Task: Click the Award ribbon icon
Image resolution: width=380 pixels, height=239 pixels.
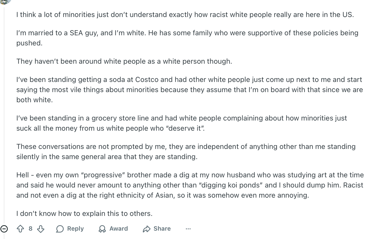Action: (x=102, y=229)
